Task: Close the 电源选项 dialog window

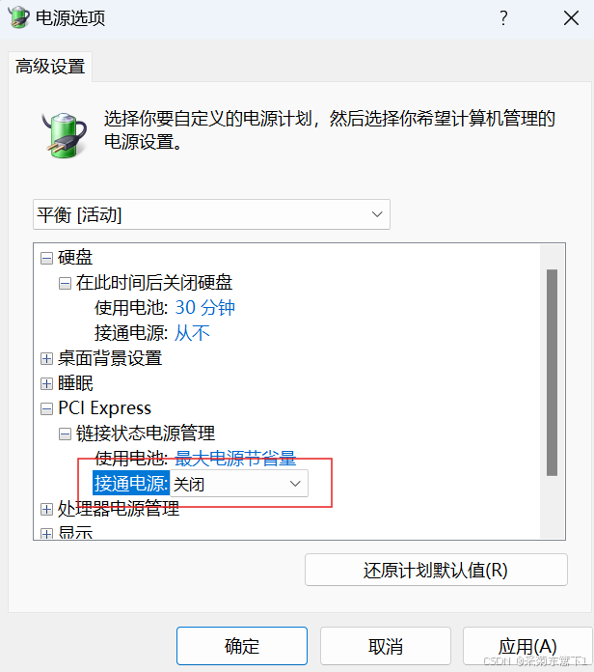Action: 571,18
